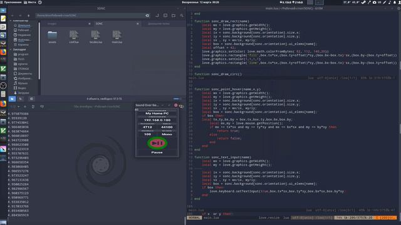This screenshot has width=401, height=225.
Task: Select the conf.lua file
Action: [x=74, y=37]
